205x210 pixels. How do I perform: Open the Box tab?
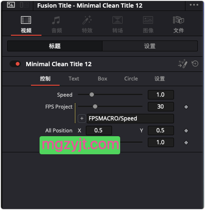[x=102, y=79]
